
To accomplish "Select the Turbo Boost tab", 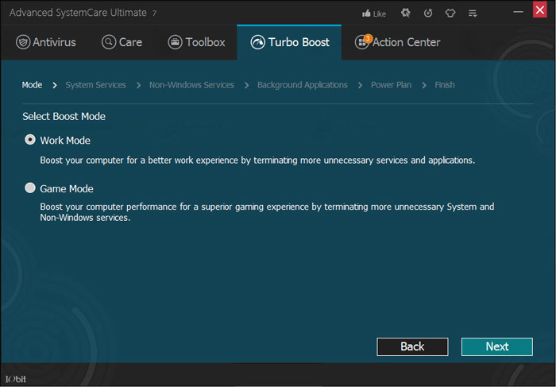I will point(289,43).
